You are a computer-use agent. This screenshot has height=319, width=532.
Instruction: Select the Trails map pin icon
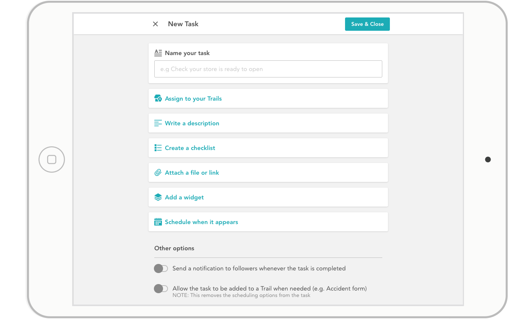tap(158, 98)
